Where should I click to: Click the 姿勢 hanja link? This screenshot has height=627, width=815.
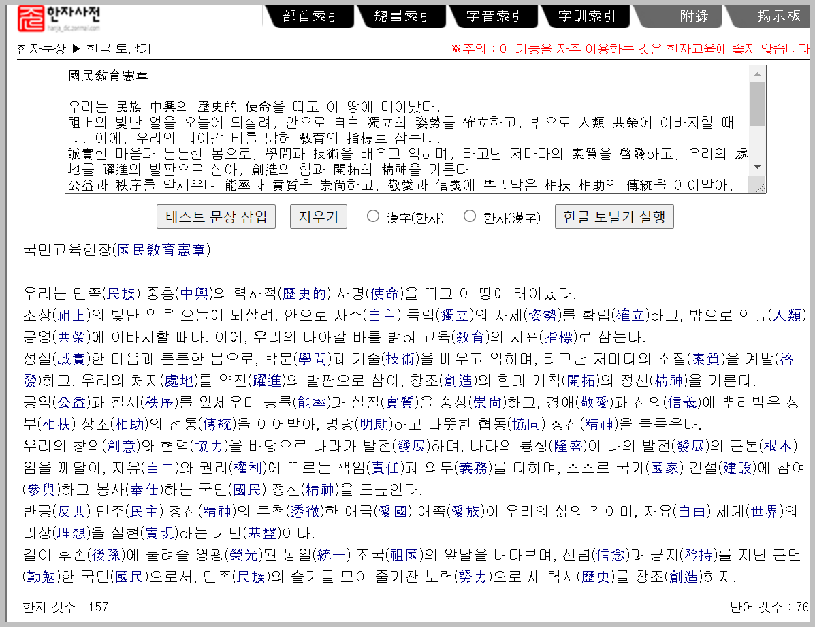(x=543, y=316)
